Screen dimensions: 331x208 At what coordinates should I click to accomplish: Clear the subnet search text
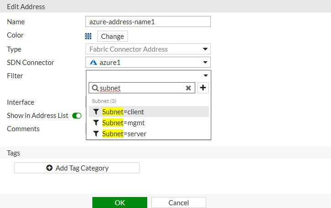[x=188, y=88]
